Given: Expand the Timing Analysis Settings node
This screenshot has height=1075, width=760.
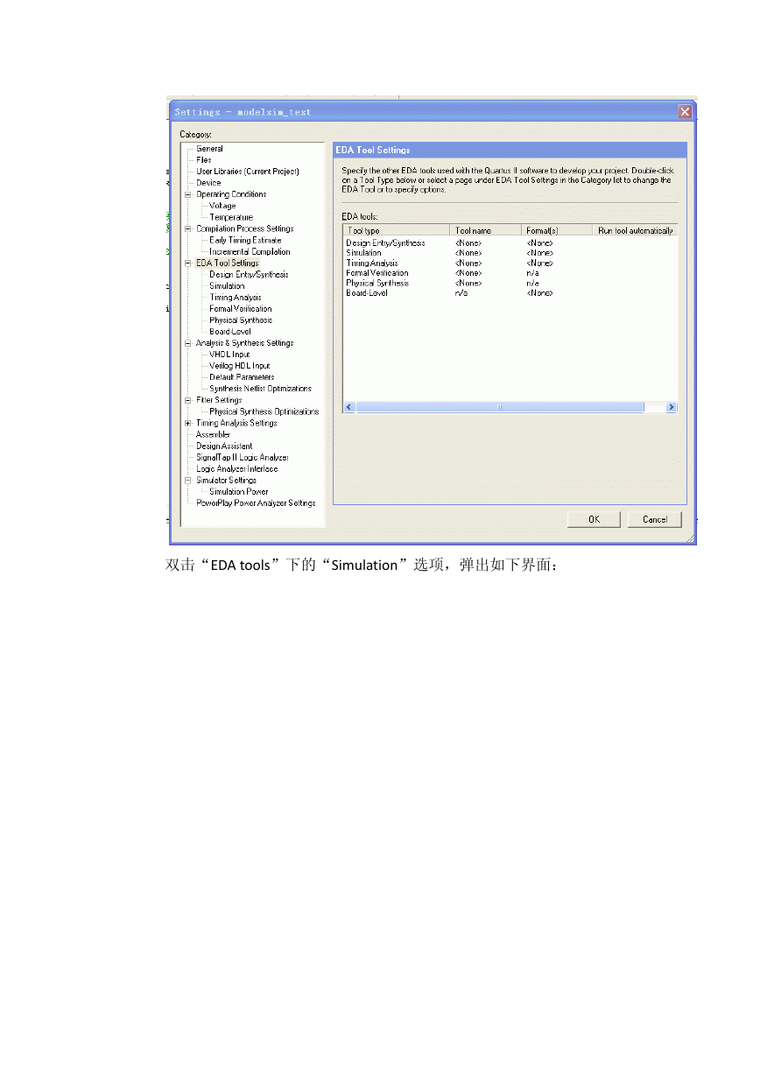Looking at the screenshot, I should point(187,423).
